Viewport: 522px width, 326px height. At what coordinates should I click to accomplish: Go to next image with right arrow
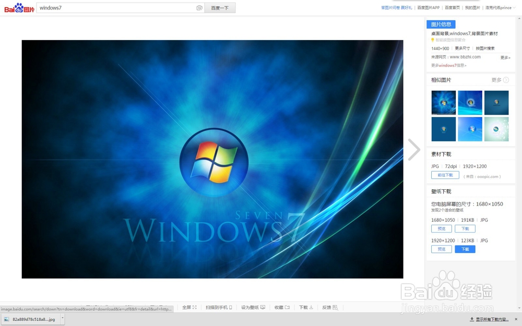(x=414, y=149)
